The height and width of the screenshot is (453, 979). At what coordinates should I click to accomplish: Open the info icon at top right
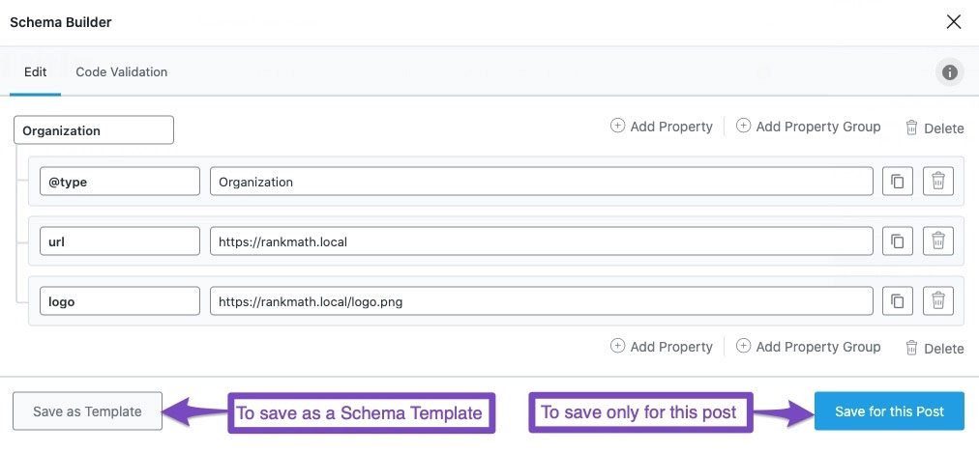click(x=949, y=72)
